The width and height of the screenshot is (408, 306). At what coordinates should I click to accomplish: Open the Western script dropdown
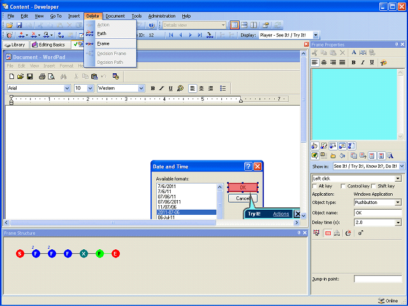pos(141,88)
